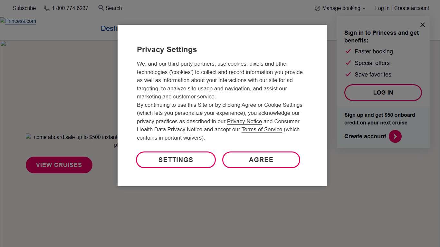
Task: Click the come aboard sale banner image
Action: (x=72, y=137)
